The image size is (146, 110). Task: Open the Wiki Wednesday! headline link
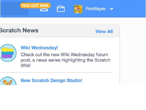click(39, 48)
